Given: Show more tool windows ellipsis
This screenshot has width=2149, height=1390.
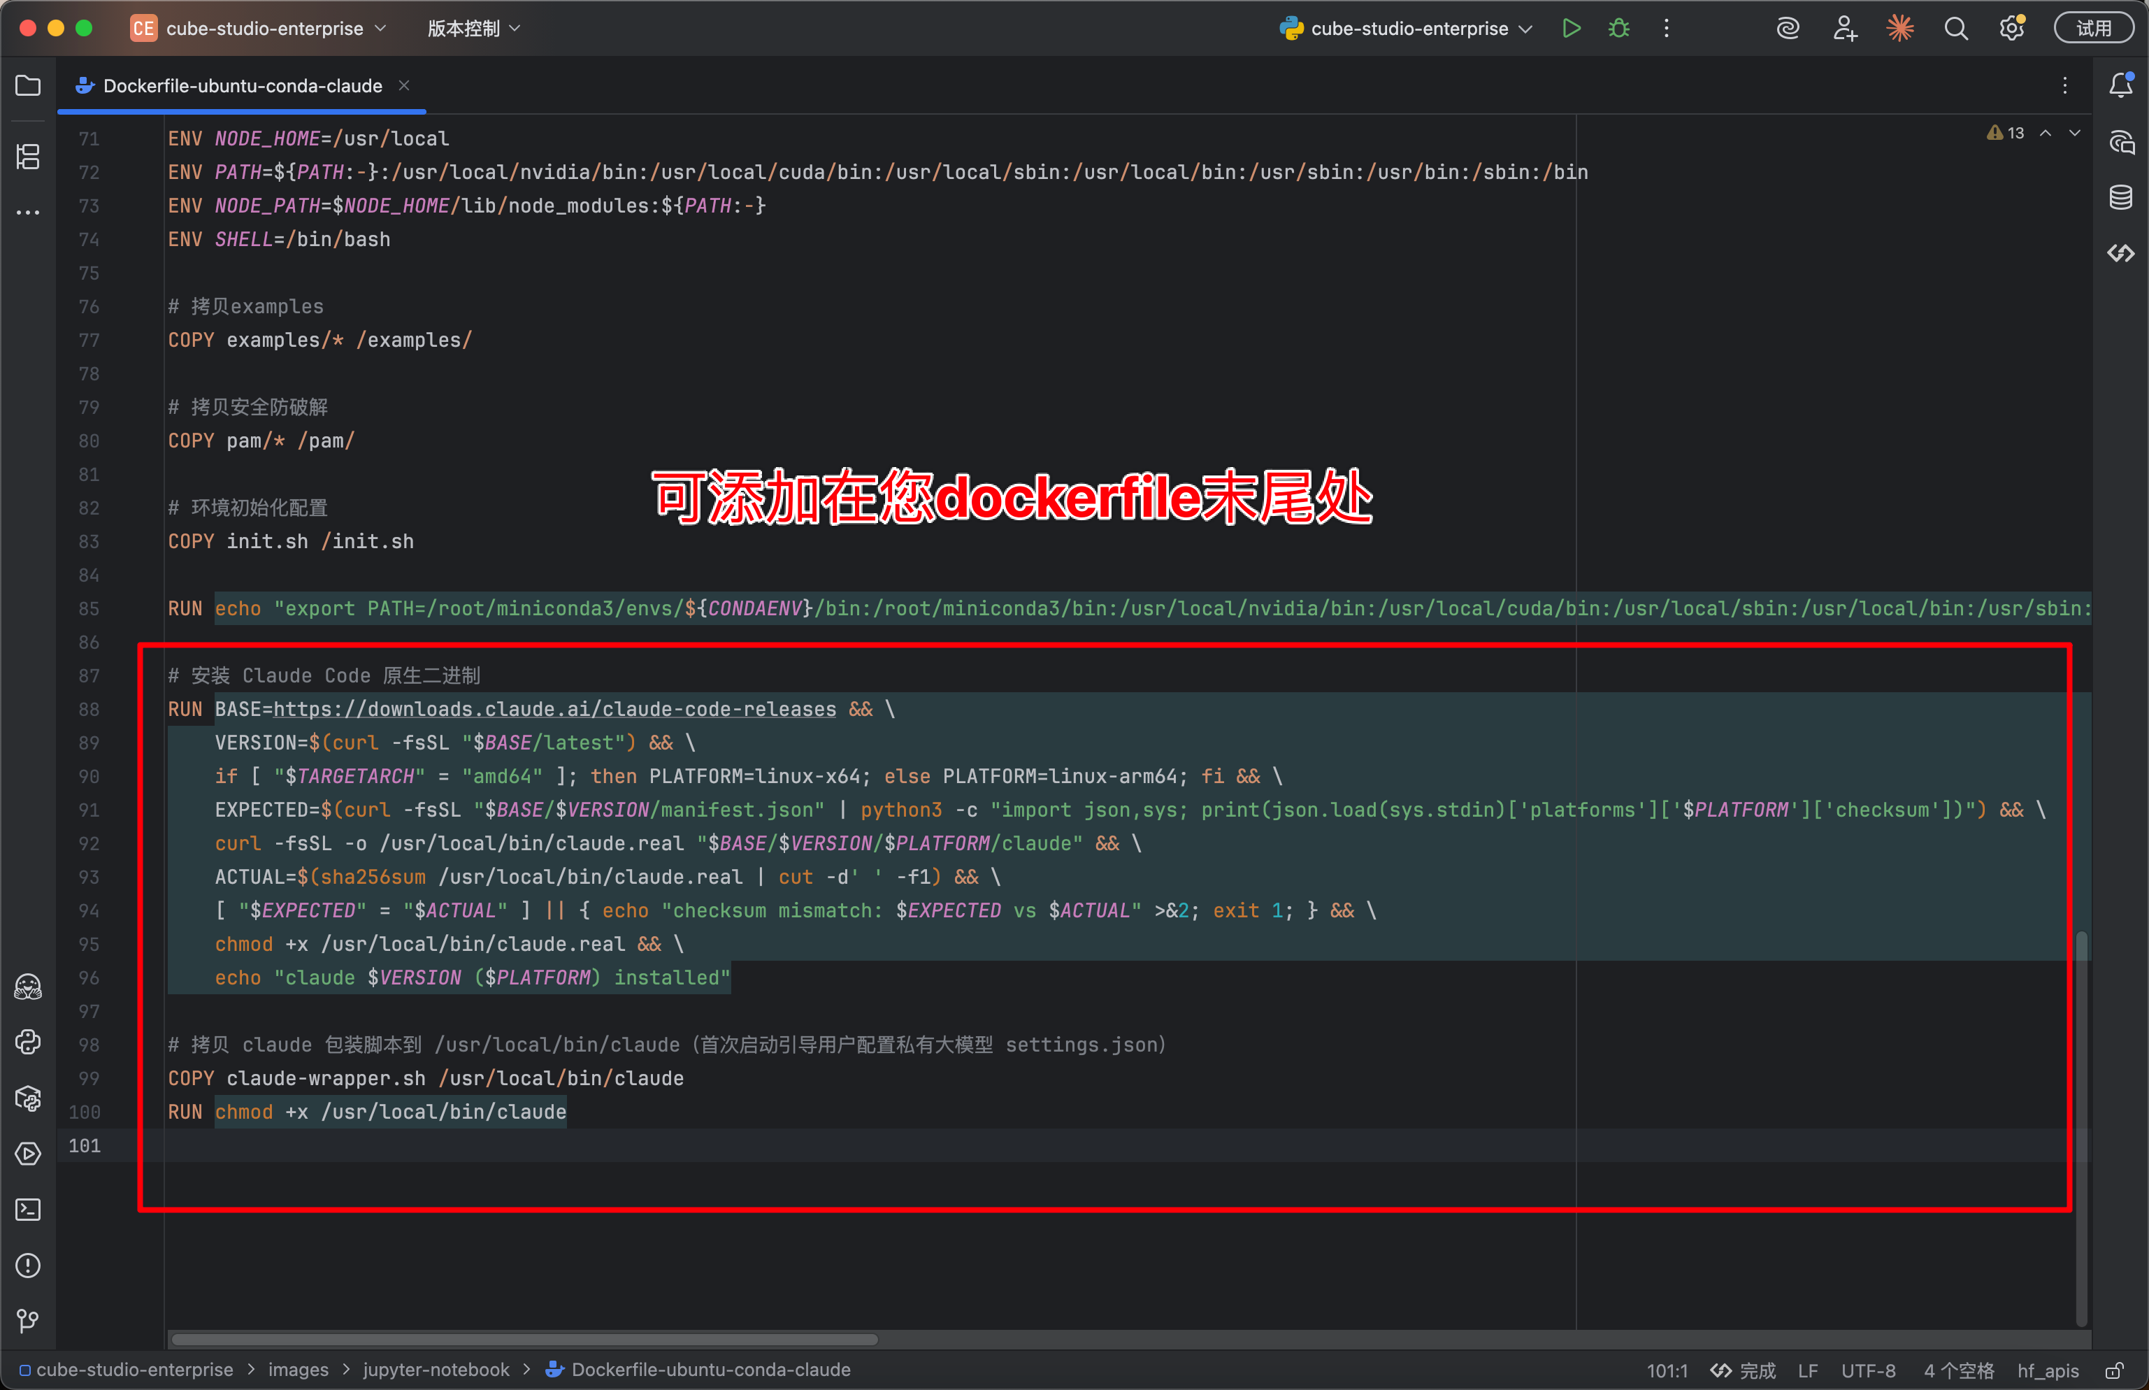Looking at the screenshot, I should 28,212.
